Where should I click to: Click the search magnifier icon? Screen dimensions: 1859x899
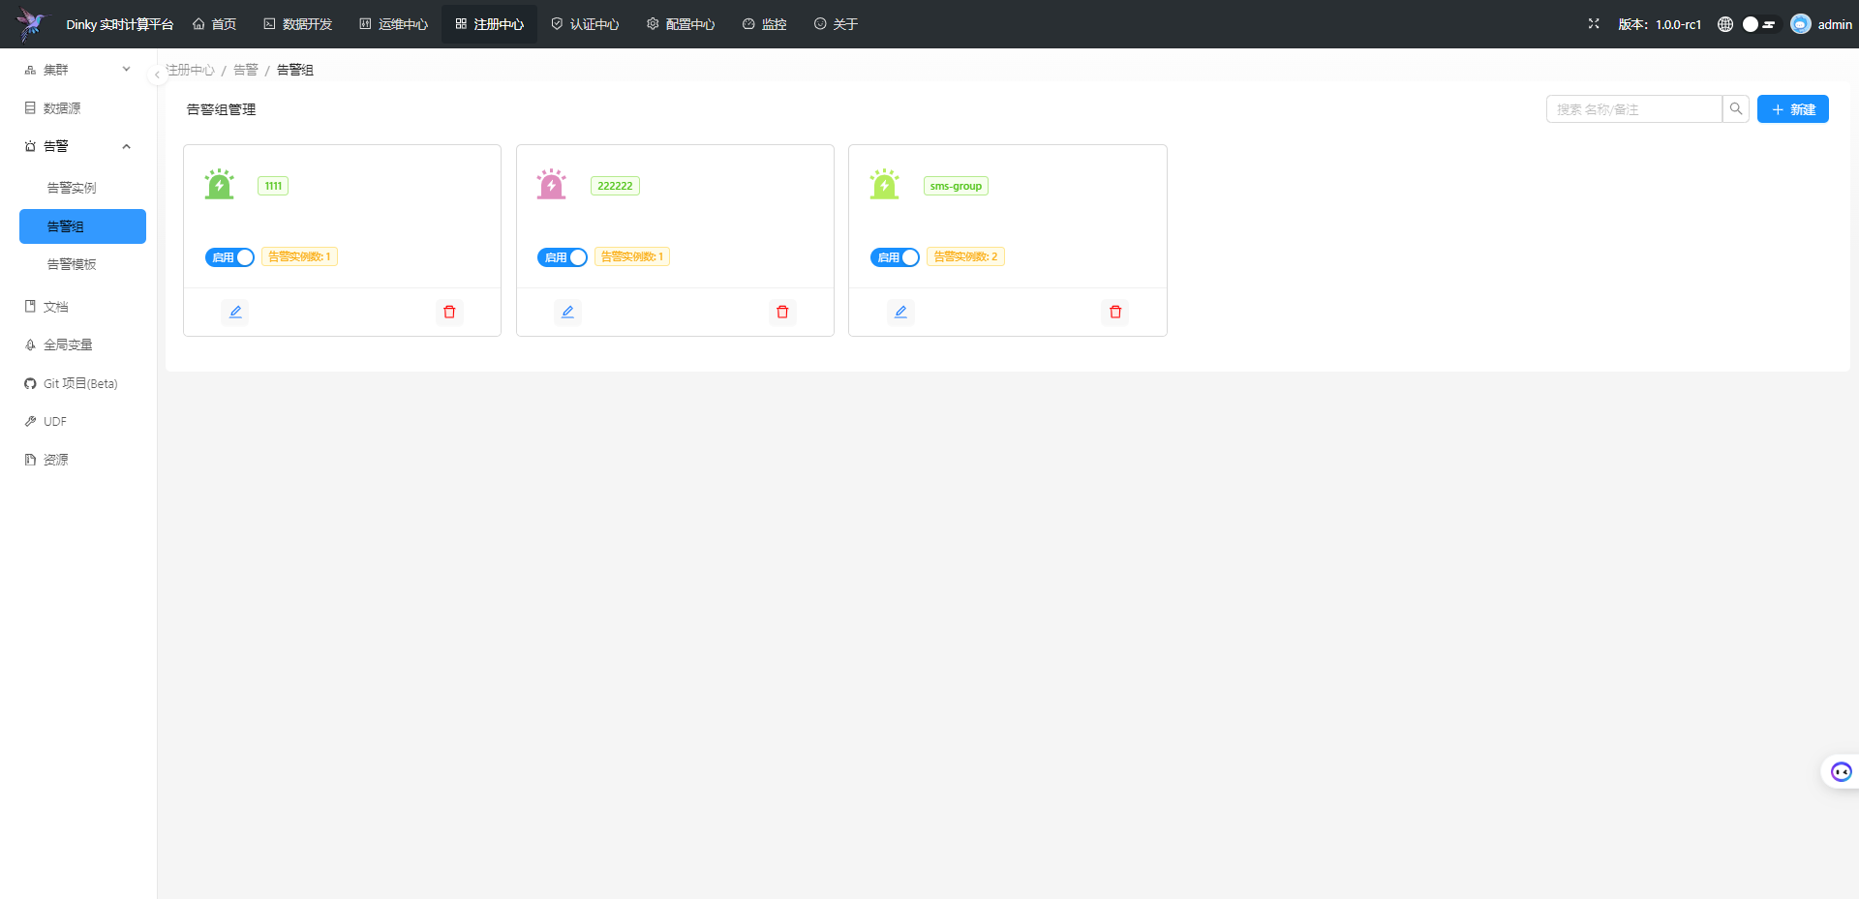click(x=1736, y=109)
